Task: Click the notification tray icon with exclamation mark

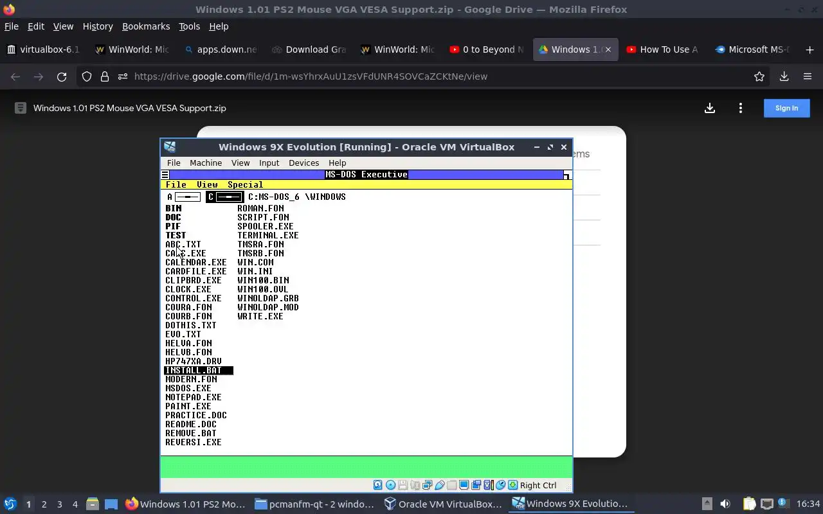Action: (x=783, y=503)
